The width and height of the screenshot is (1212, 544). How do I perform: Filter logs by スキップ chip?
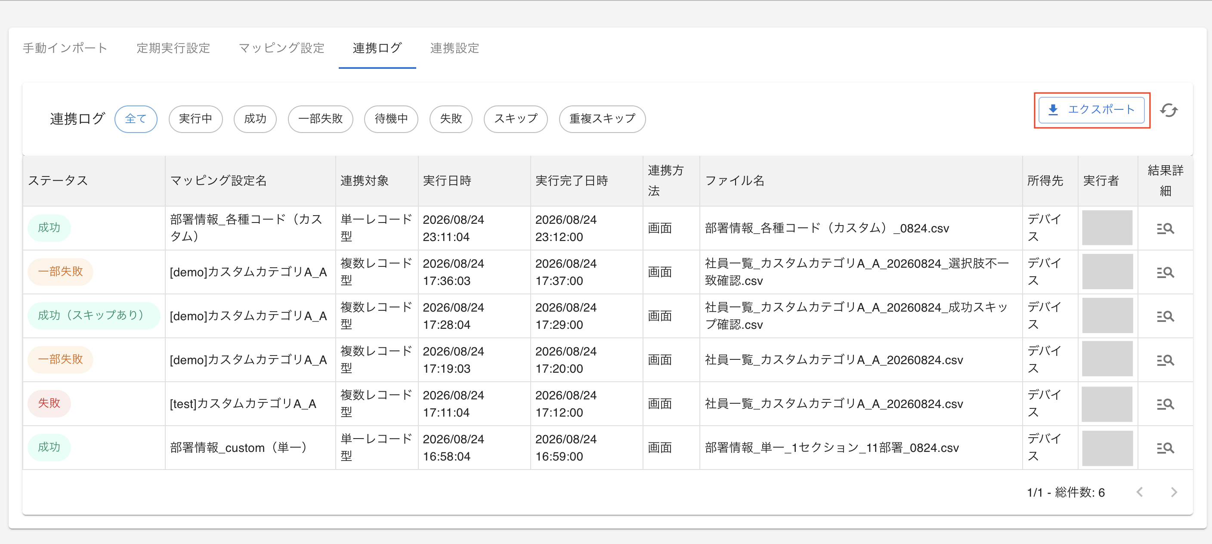tap(515, 119)
